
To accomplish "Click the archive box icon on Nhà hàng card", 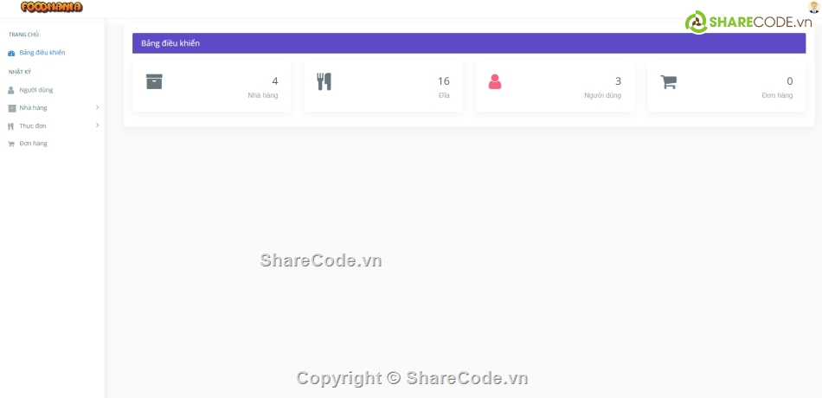I will click(154, 81).
